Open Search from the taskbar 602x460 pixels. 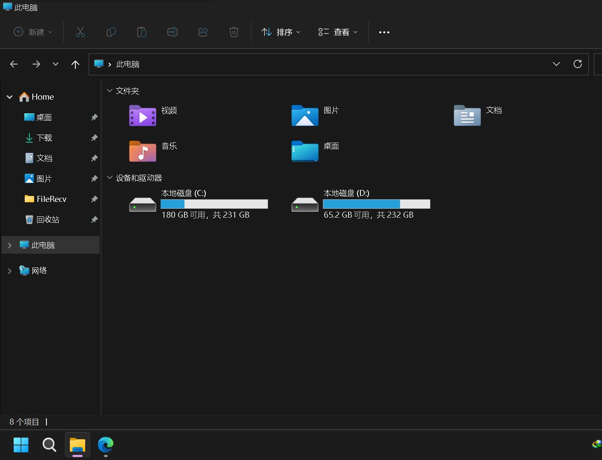(49, 445)
